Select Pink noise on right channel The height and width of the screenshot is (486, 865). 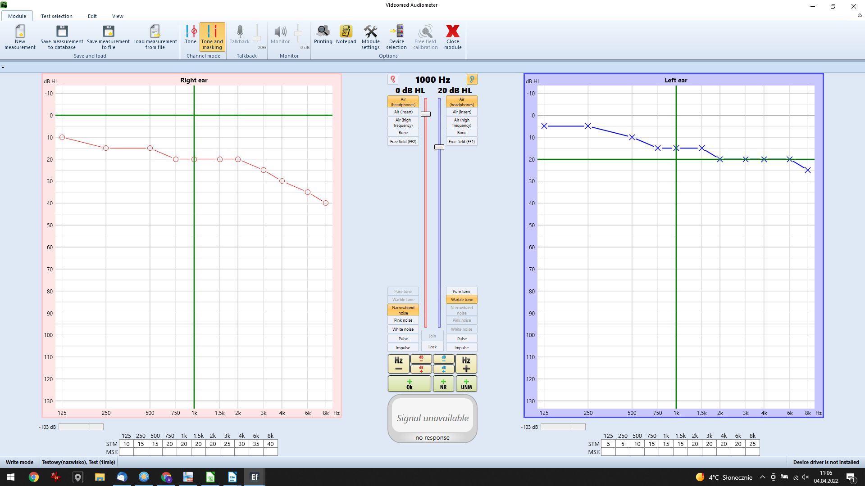[x=403, y=320]
